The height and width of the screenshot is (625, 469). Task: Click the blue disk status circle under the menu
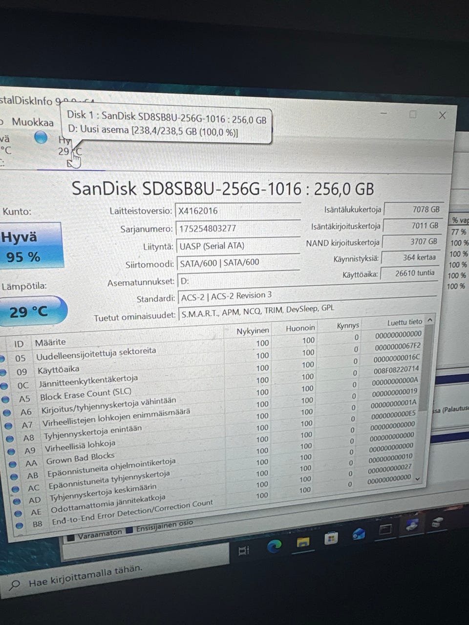[x=41, y=138]
